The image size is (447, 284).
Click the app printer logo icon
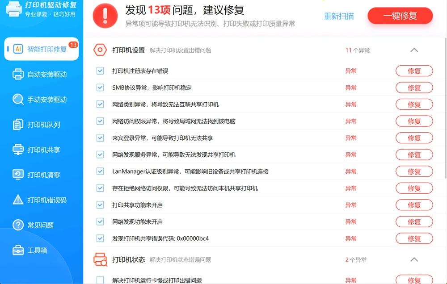(14, 9)
